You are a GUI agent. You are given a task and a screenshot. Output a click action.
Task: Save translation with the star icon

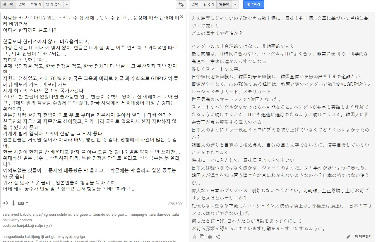[194, 237]
